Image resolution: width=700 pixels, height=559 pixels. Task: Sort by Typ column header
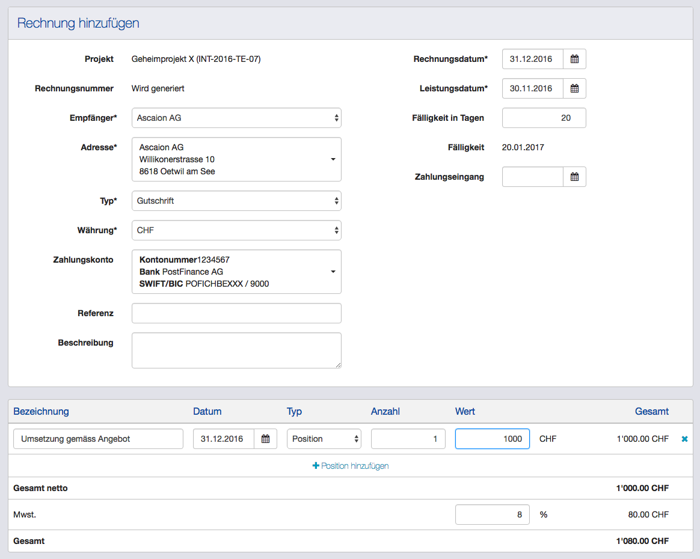(294, 411)
